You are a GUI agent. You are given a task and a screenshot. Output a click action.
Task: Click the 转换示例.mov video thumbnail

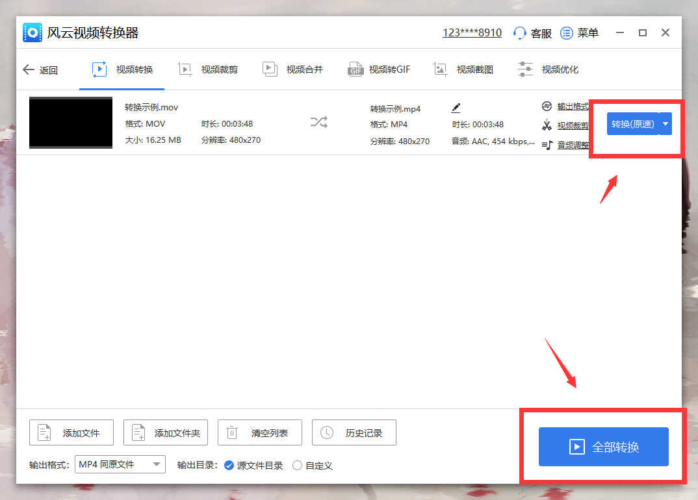(x=71, y=122)
